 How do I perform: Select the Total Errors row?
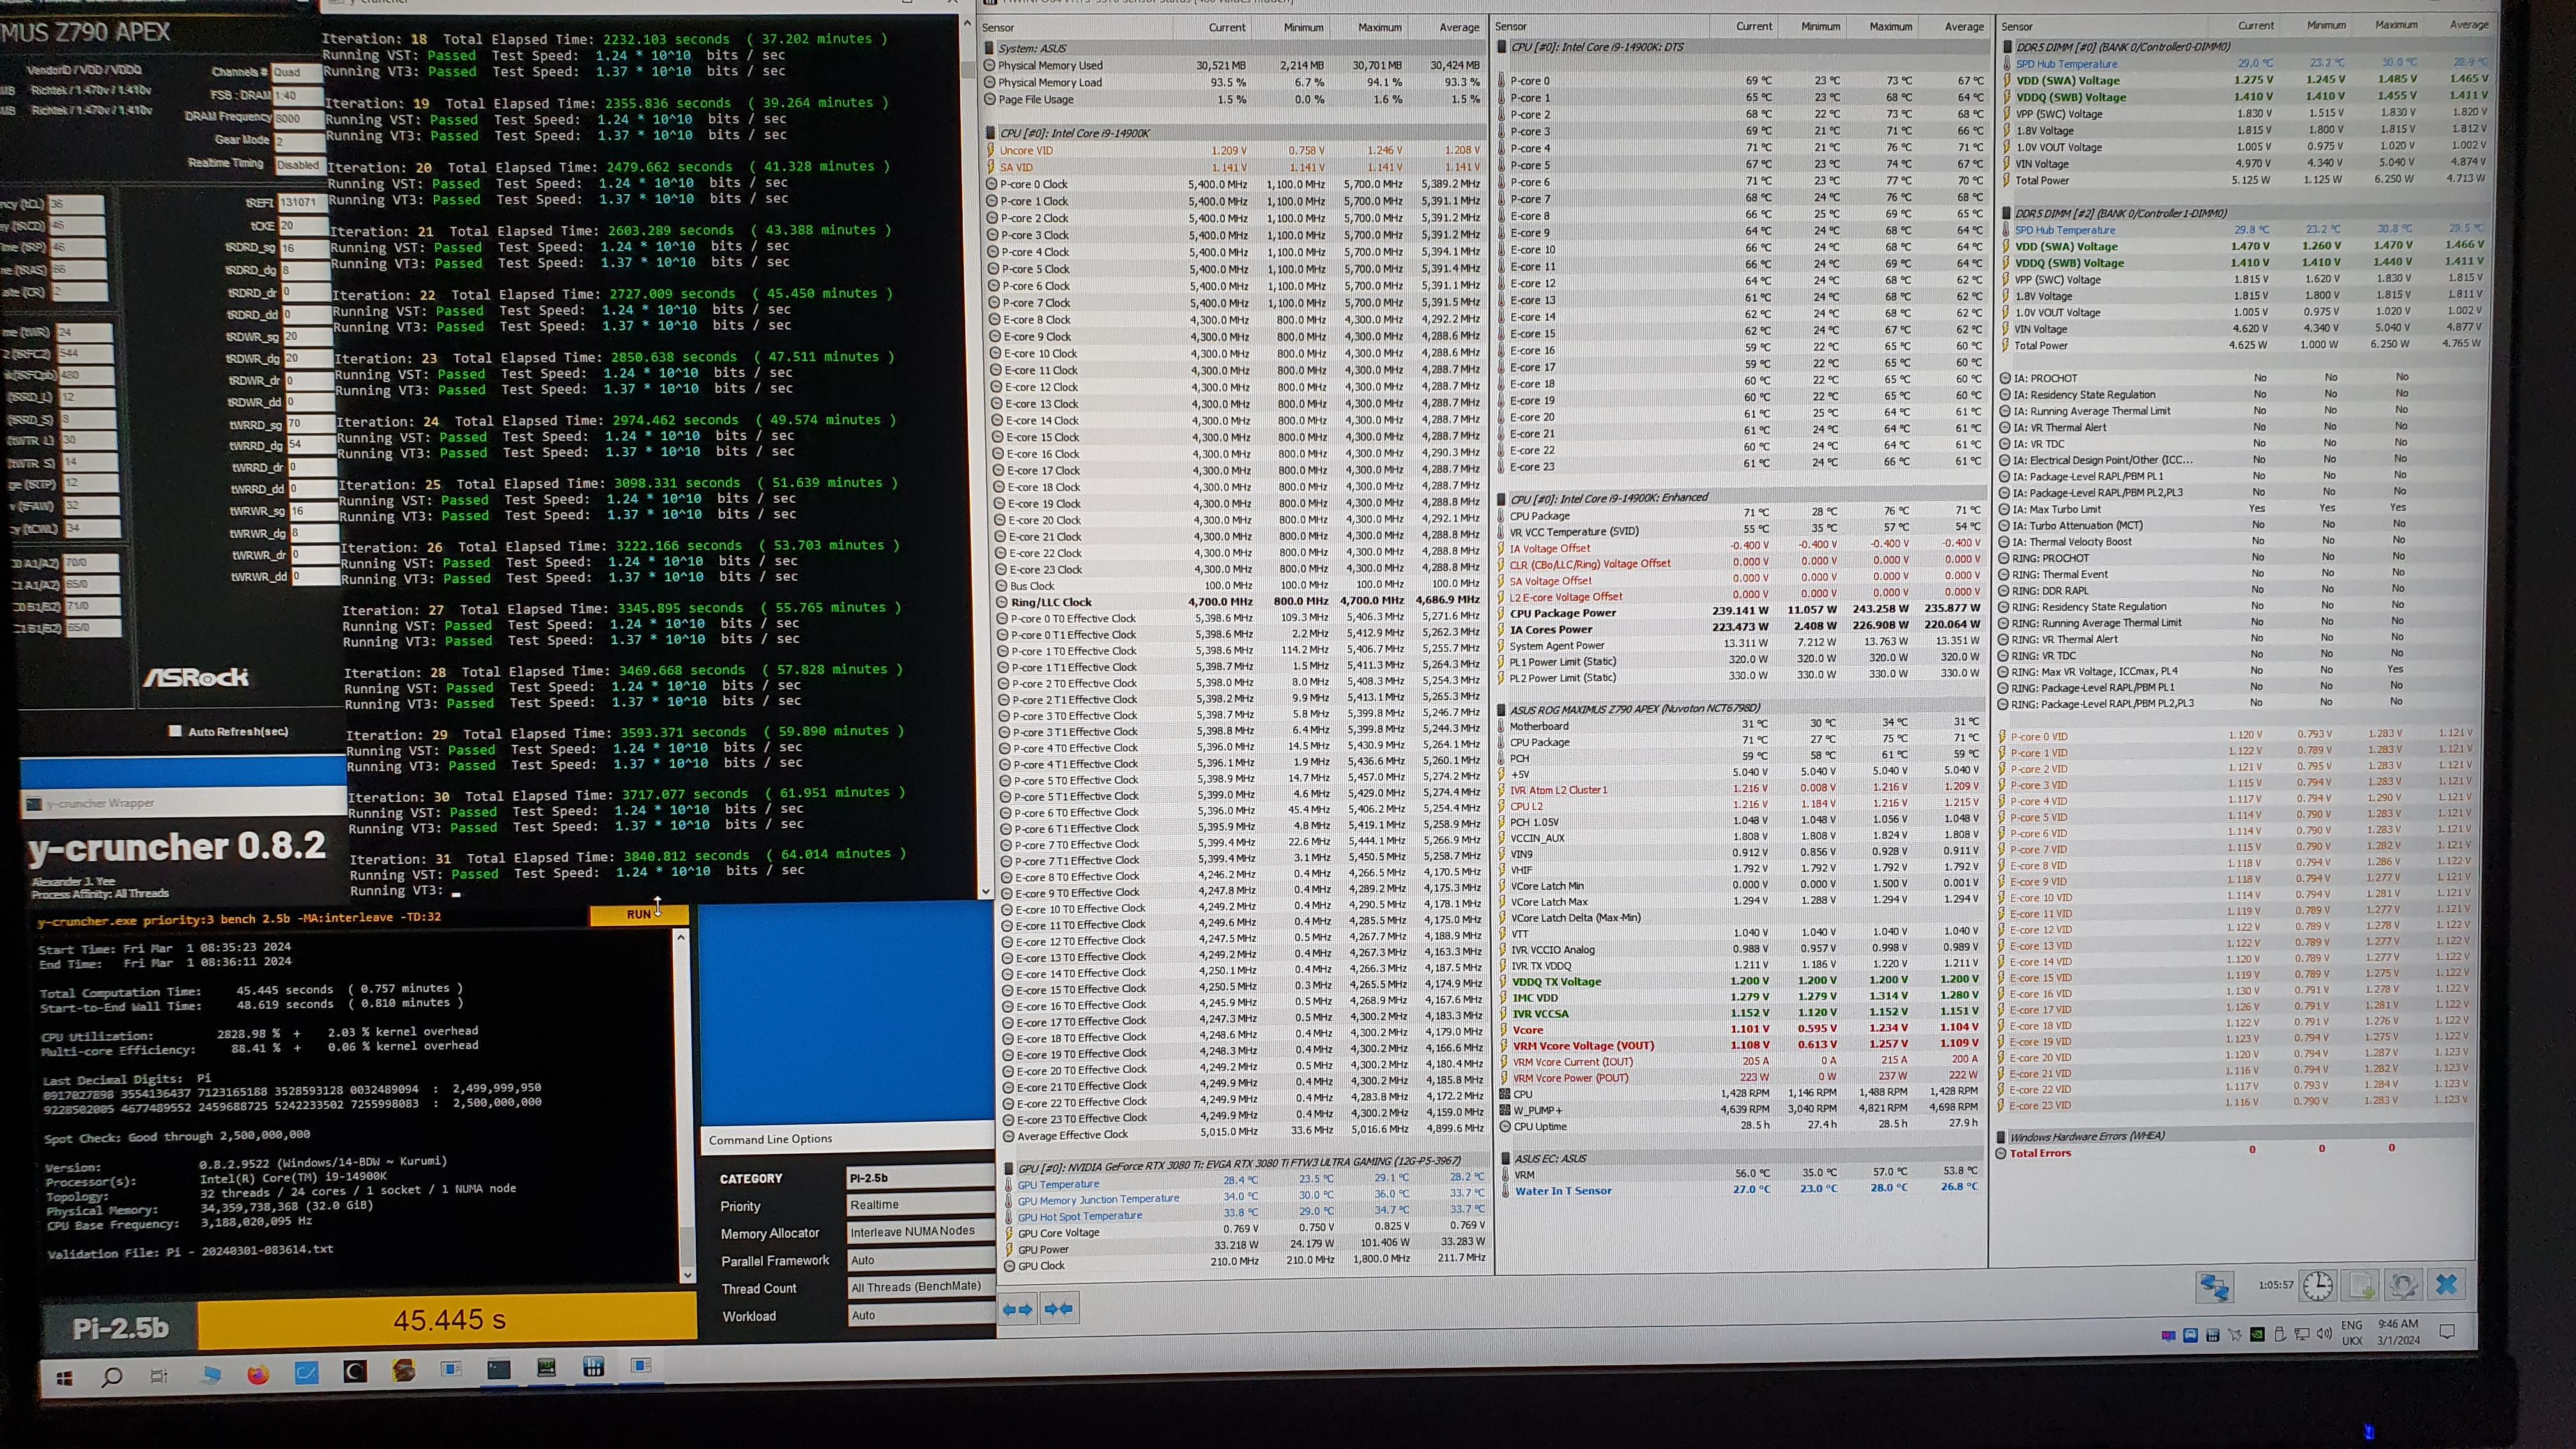[2238, 1152]
